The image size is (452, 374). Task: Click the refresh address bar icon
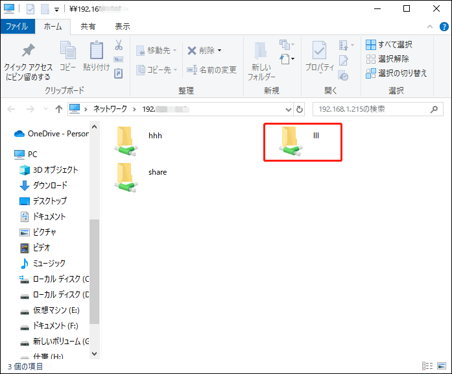(x=300, y=109)
